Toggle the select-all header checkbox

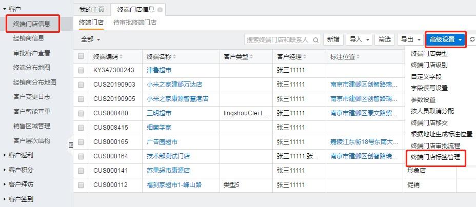point(81,56)
